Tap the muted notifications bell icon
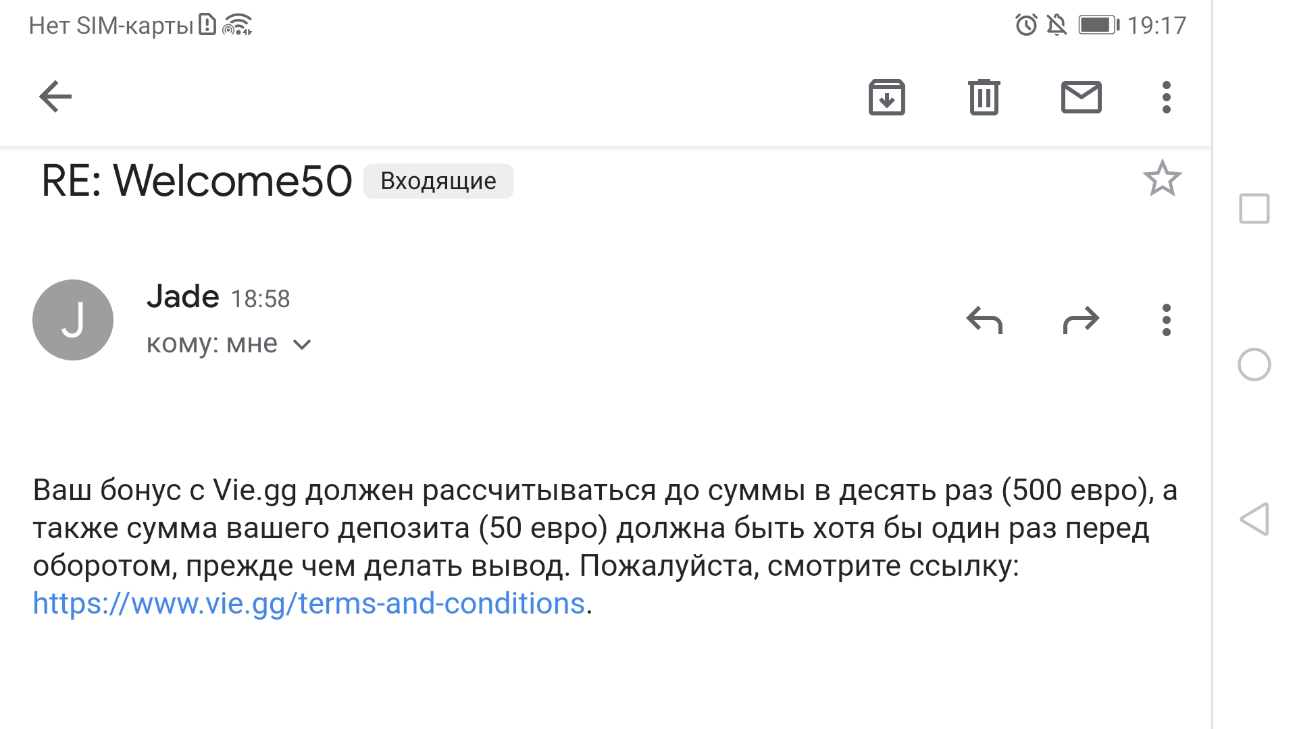The image size is (1297, 729). 1057,26
